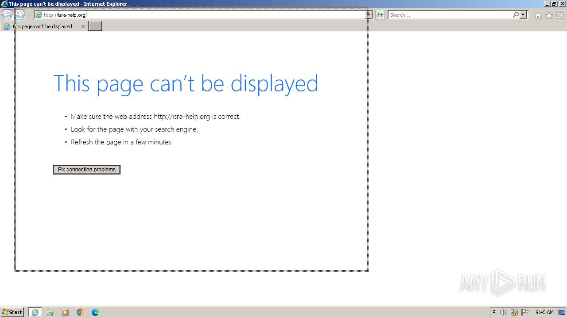Close the current tab with the X
Image resolution: width=567 pixels, height=318 pixels.
pyautogui.click(x=83, y=26)
